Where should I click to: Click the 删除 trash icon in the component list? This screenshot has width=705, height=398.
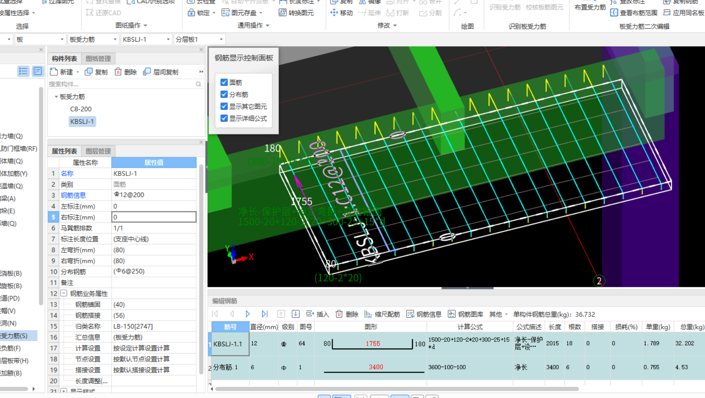point(118,72)
